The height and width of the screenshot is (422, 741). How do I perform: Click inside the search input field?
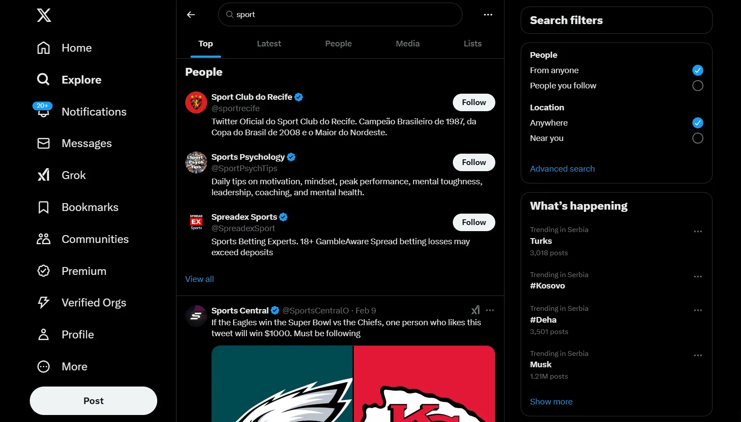pos(339,14)
